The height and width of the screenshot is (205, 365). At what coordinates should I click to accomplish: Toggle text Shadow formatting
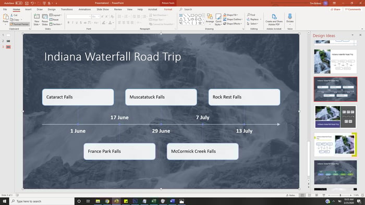(81, 22)
